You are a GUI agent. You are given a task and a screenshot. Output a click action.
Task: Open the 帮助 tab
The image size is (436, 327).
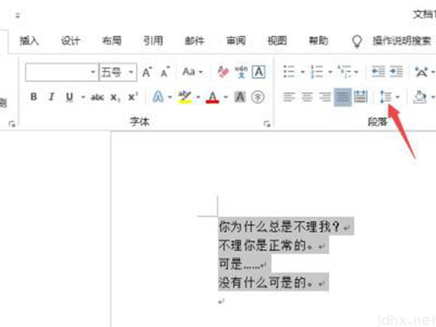point(319,41)
